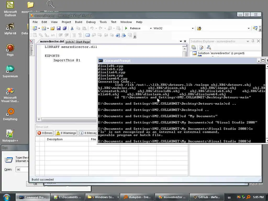Click OK in the Run dialog
Screen dimensions: 268x201
(x=35, y=184)
